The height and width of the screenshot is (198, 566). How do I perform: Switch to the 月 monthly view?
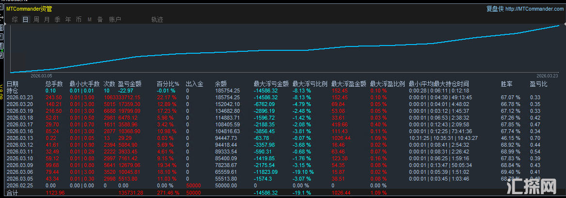47,19
